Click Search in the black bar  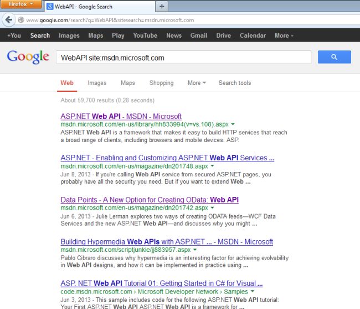(x=40, y=36)
